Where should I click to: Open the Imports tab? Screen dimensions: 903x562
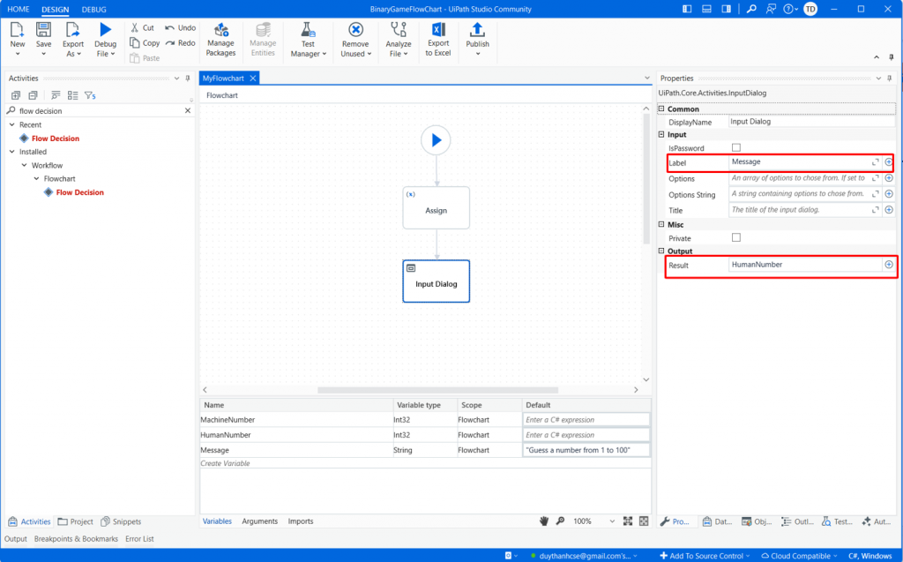301,521
